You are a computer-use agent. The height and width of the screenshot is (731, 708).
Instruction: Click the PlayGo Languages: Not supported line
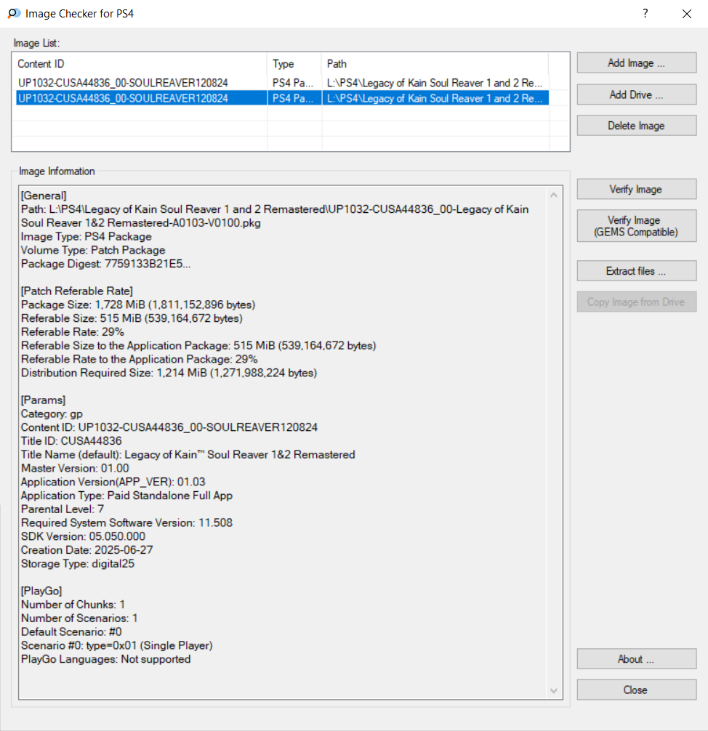106,659
